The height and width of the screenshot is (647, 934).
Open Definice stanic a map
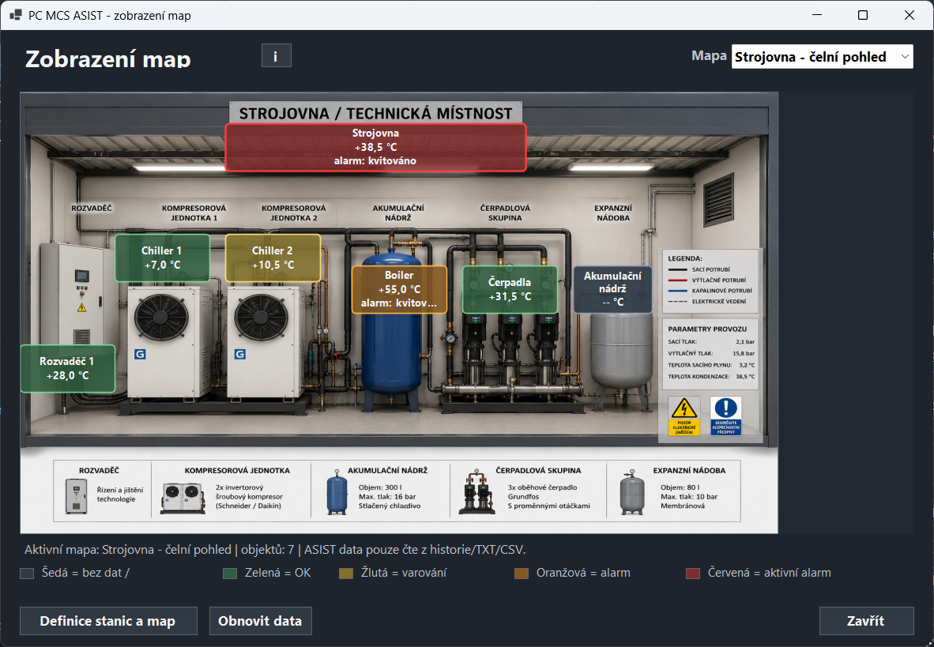point(108,621)
